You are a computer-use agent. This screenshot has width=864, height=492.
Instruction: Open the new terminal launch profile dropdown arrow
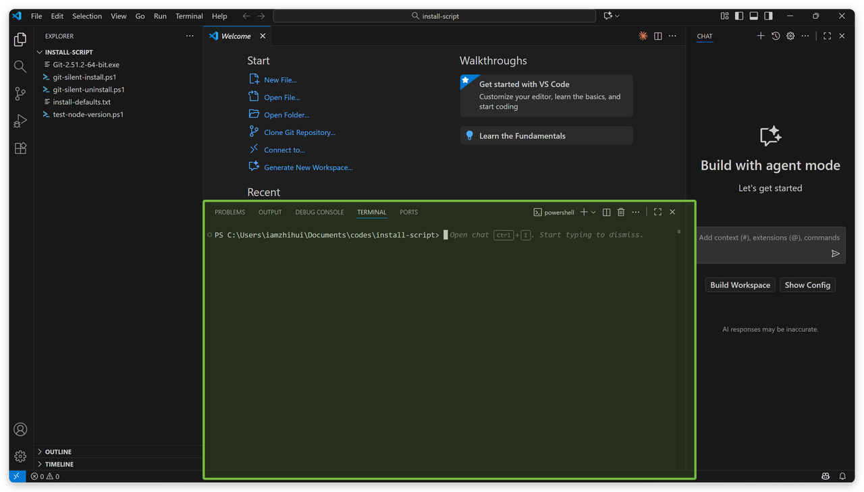point(593,212)
